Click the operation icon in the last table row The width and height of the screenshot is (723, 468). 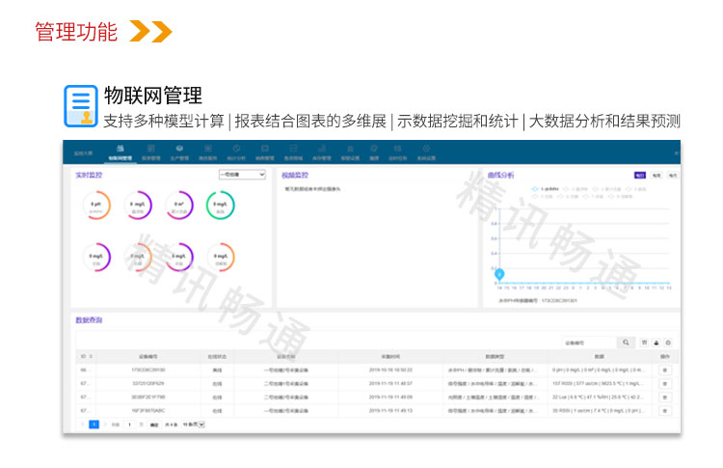664,410
